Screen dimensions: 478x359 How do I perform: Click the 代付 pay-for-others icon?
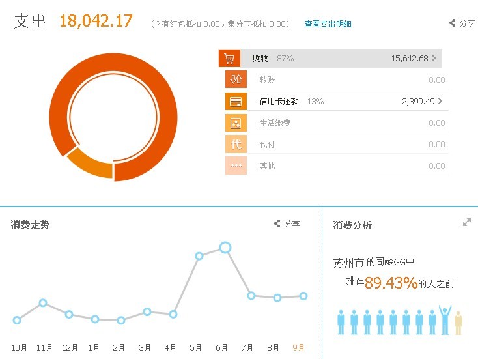236,144
